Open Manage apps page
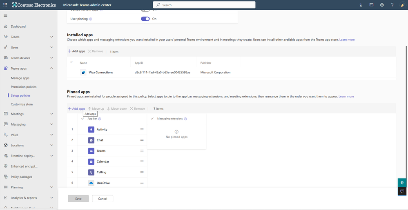The height and width of the screenshot is (210, 408). coord(20,78)
